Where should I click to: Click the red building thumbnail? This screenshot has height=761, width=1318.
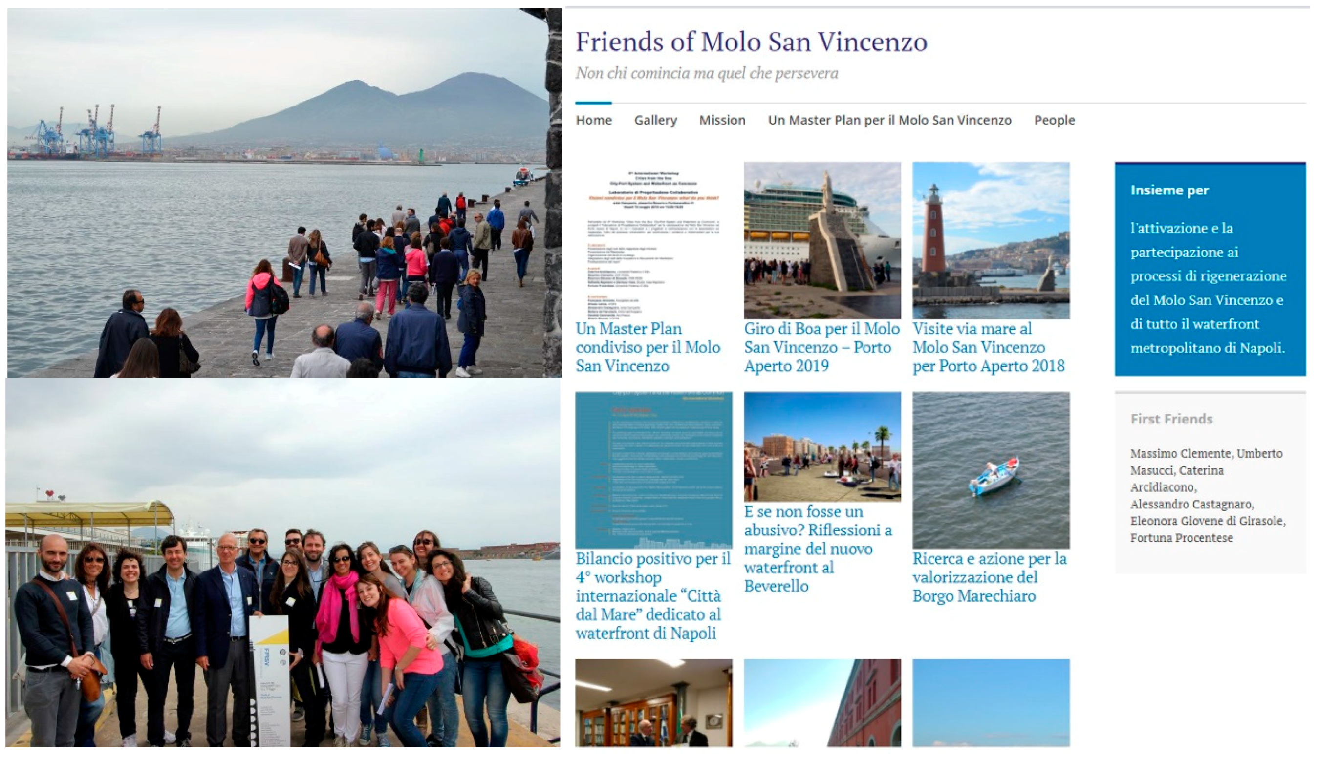(x=822, y=702)
